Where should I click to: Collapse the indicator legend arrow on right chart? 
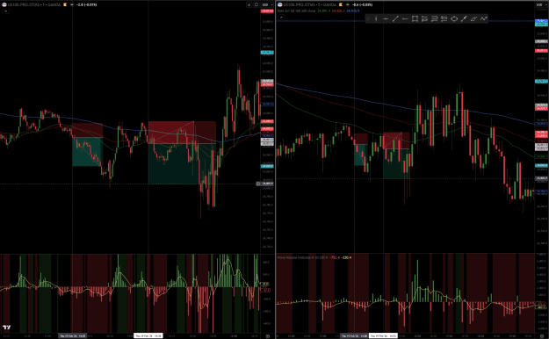pyautogui.click(x=281, y=17)
